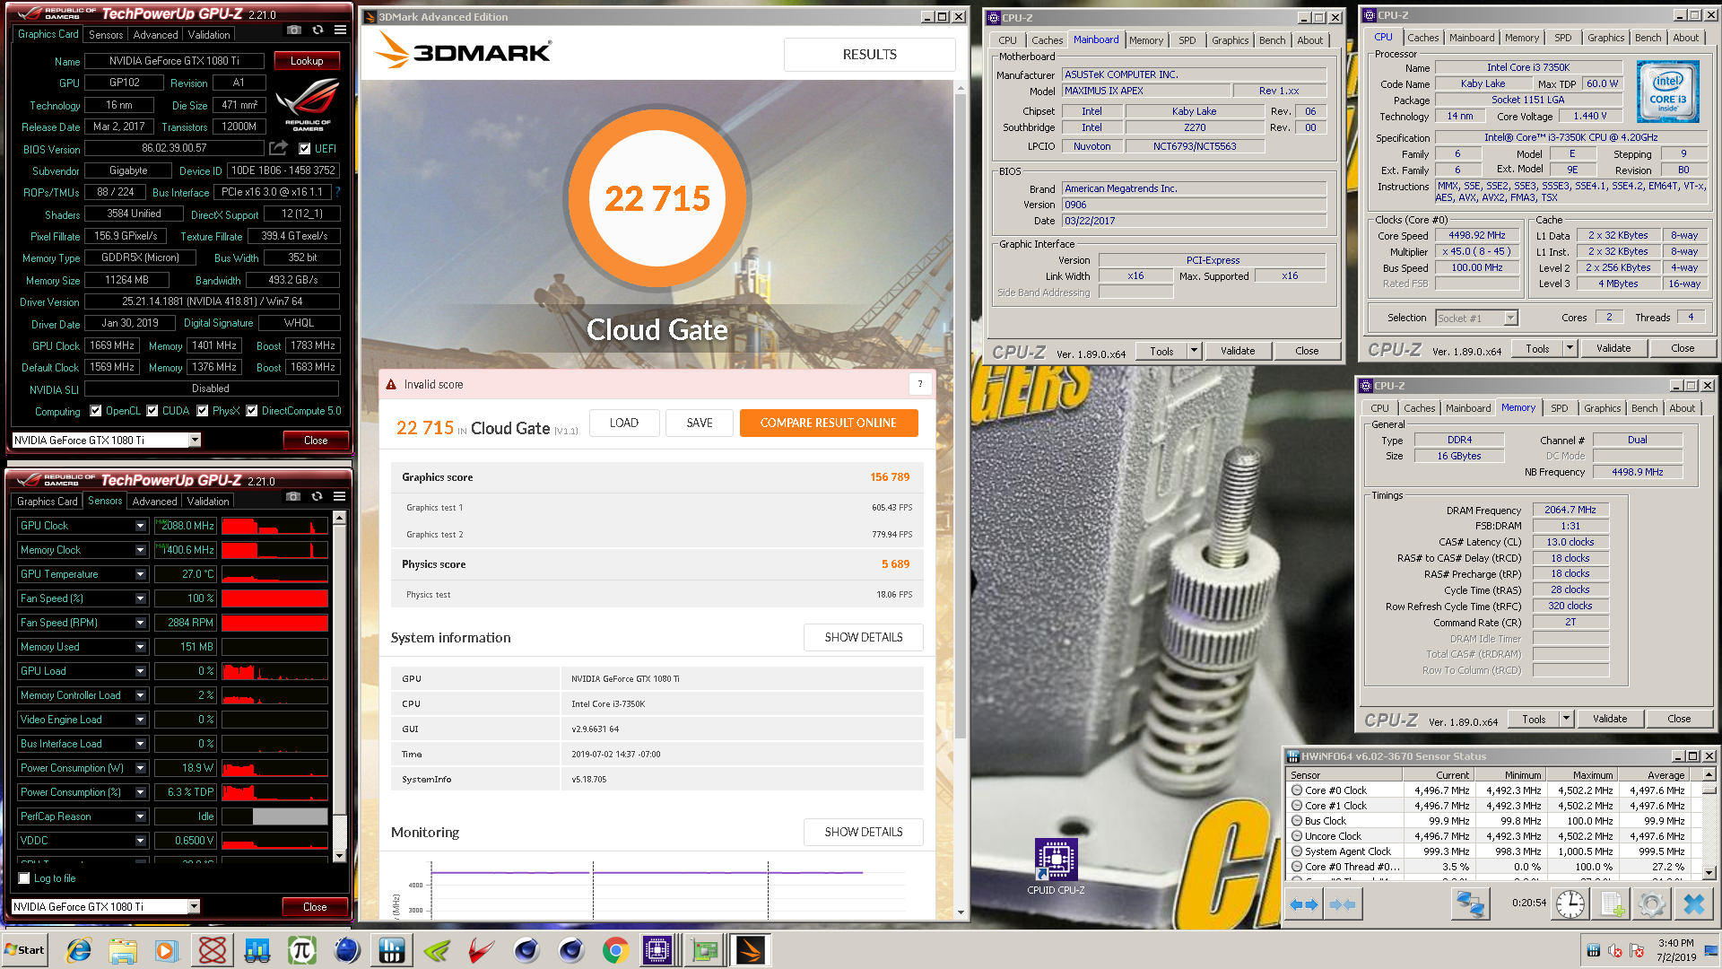Click volume icon in system tray
Image resolution: width=1722 pixels, height=969 pixels.
tap(1615, 950)
